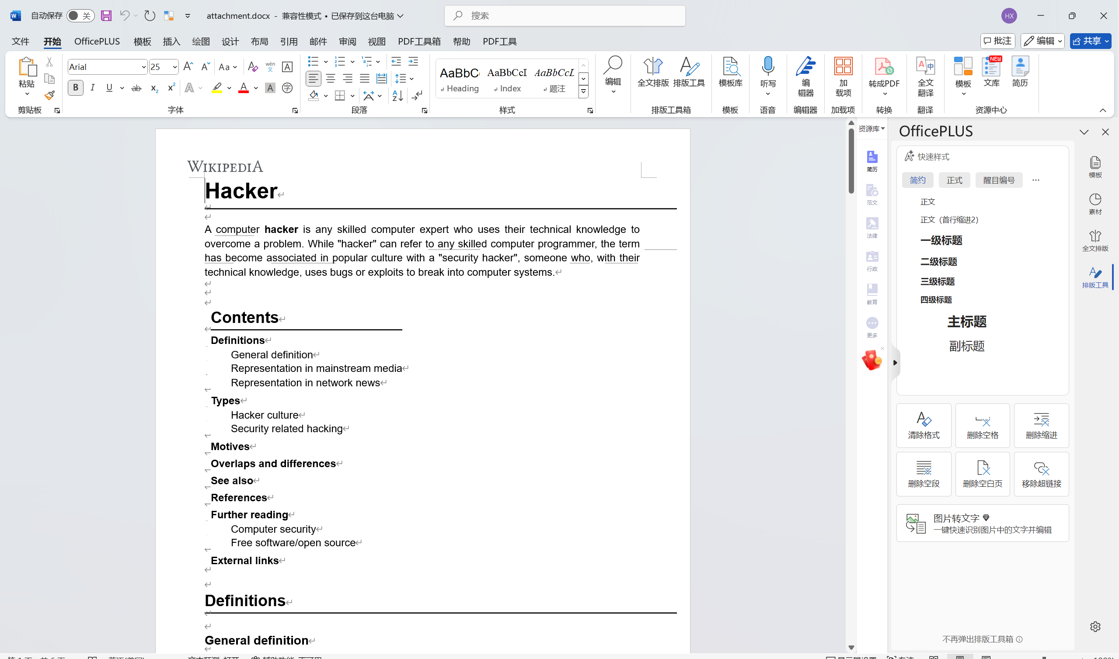This screenshot has height=659, width=1119.
Task: Toggle Justify alignment button
Action: point(365,79)
